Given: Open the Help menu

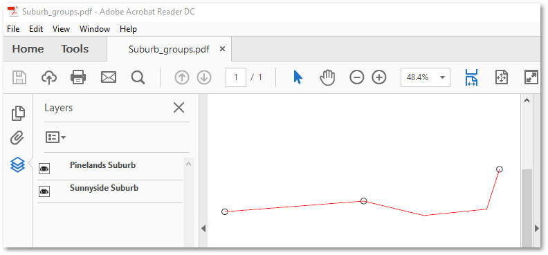Looking at the screenshot, I should click(x=128, y=29).
